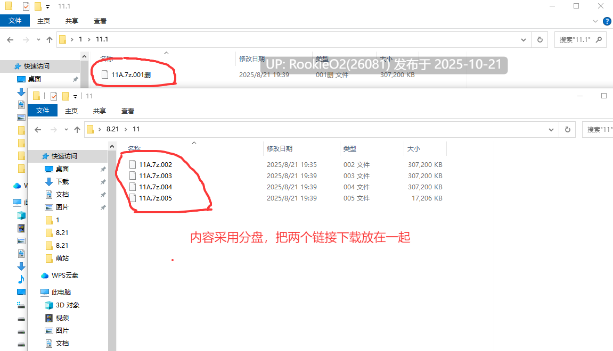
Task: Open recent locations dropdown in 11.1 window
Action: pyautogui.click(x=38, y=40)
